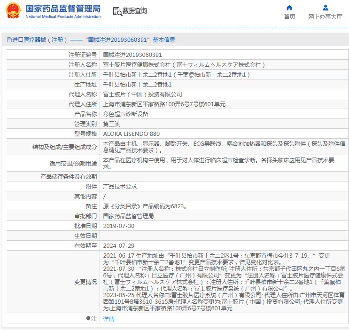The image size is (349, 331).
Task: Click the 管理类别 value 第三类
Action: tap(111, 124)
